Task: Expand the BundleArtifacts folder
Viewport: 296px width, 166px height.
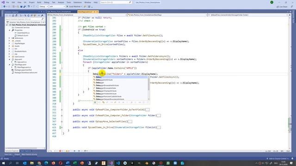Action: click(9, 51)
